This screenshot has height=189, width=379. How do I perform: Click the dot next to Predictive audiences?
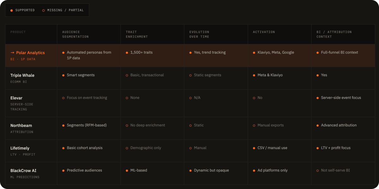63,170
